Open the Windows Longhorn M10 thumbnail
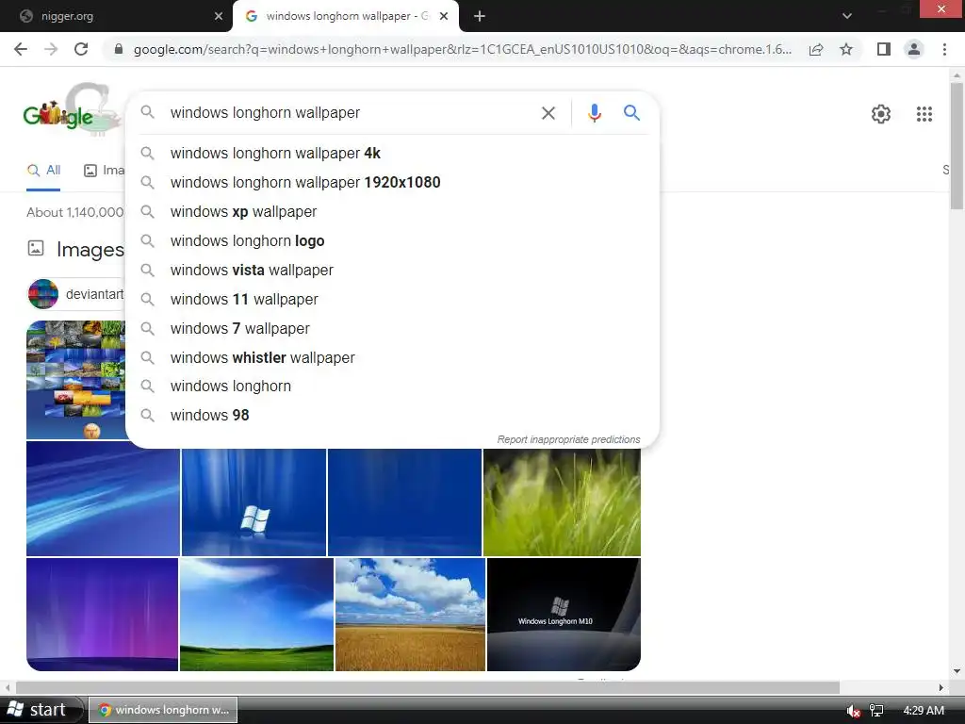Image resolution: width=965 pixels, height=724 pixels. (564, 615)
